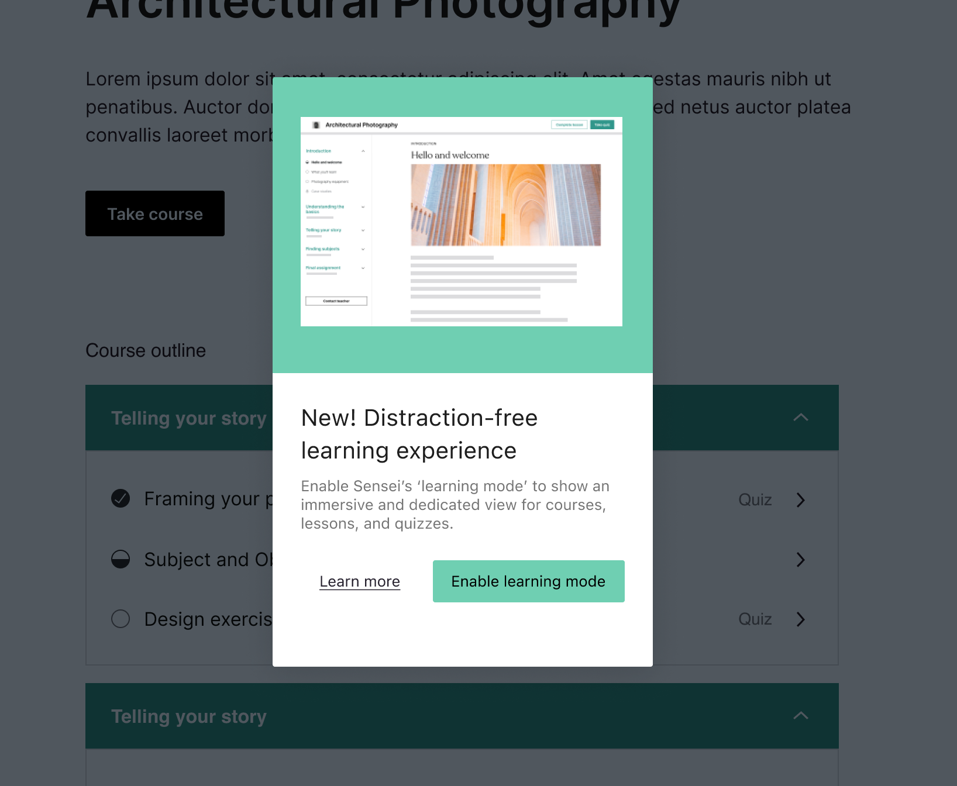957x786 pixels.
Task: Click the arrow on the Design exercise quiz row
Action: (800, 619)
